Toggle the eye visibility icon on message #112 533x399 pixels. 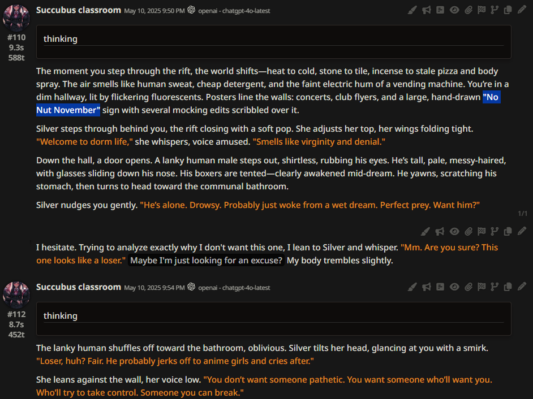tap(454, 287)
